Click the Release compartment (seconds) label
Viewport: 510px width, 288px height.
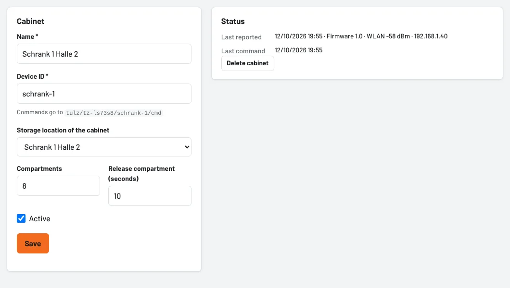[x=141, y=173]
